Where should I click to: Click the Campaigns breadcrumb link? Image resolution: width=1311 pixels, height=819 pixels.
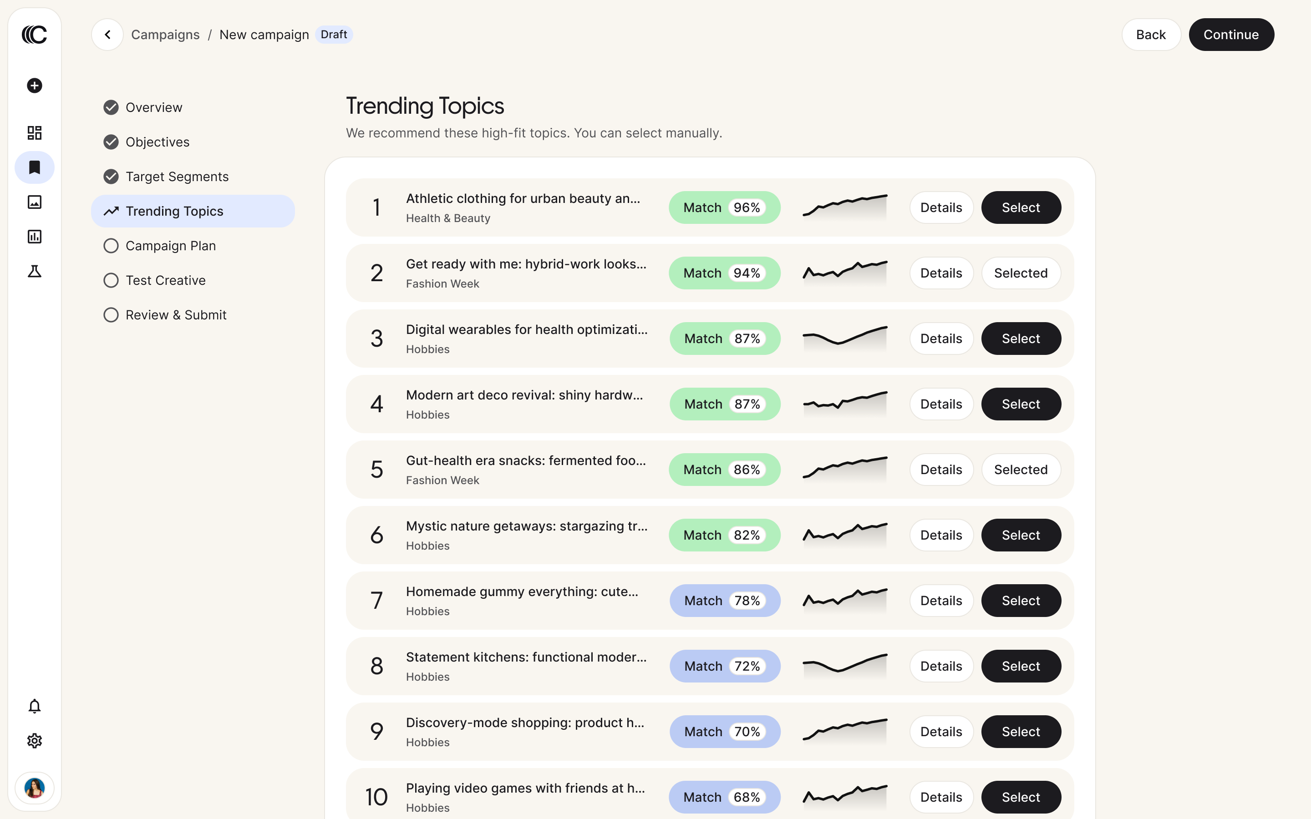165,35
